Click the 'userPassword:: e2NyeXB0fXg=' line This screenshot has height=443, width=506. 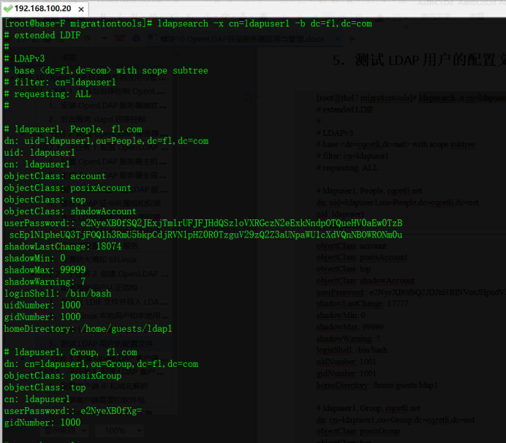tap(73, 411)
